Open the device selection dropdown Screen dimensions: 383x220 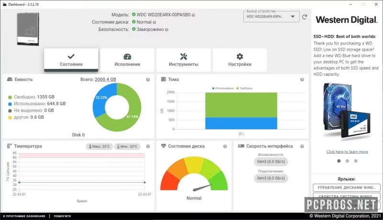(271, 17)
